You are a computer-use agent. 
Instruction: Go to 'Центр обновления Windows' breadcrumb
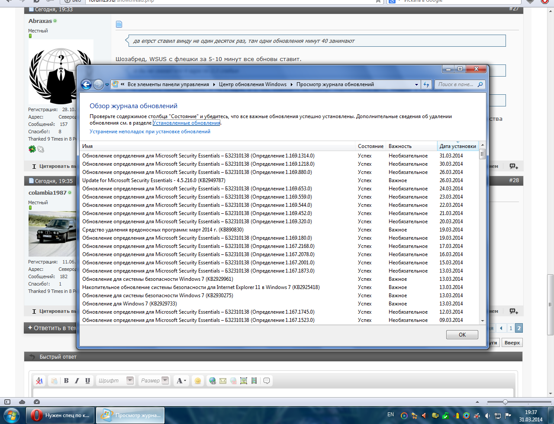(x=253, y=84)
